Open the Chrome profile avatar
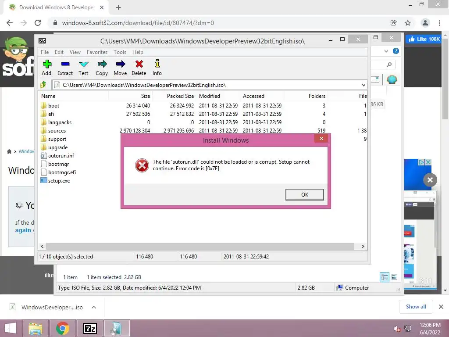Screen dimensions: 449x337 click(425, 23)
